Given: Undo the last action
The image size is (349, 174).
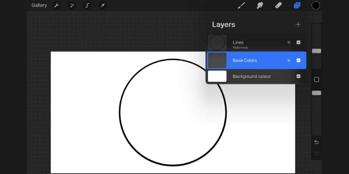Looking at the screenshot, I should 316,142.
